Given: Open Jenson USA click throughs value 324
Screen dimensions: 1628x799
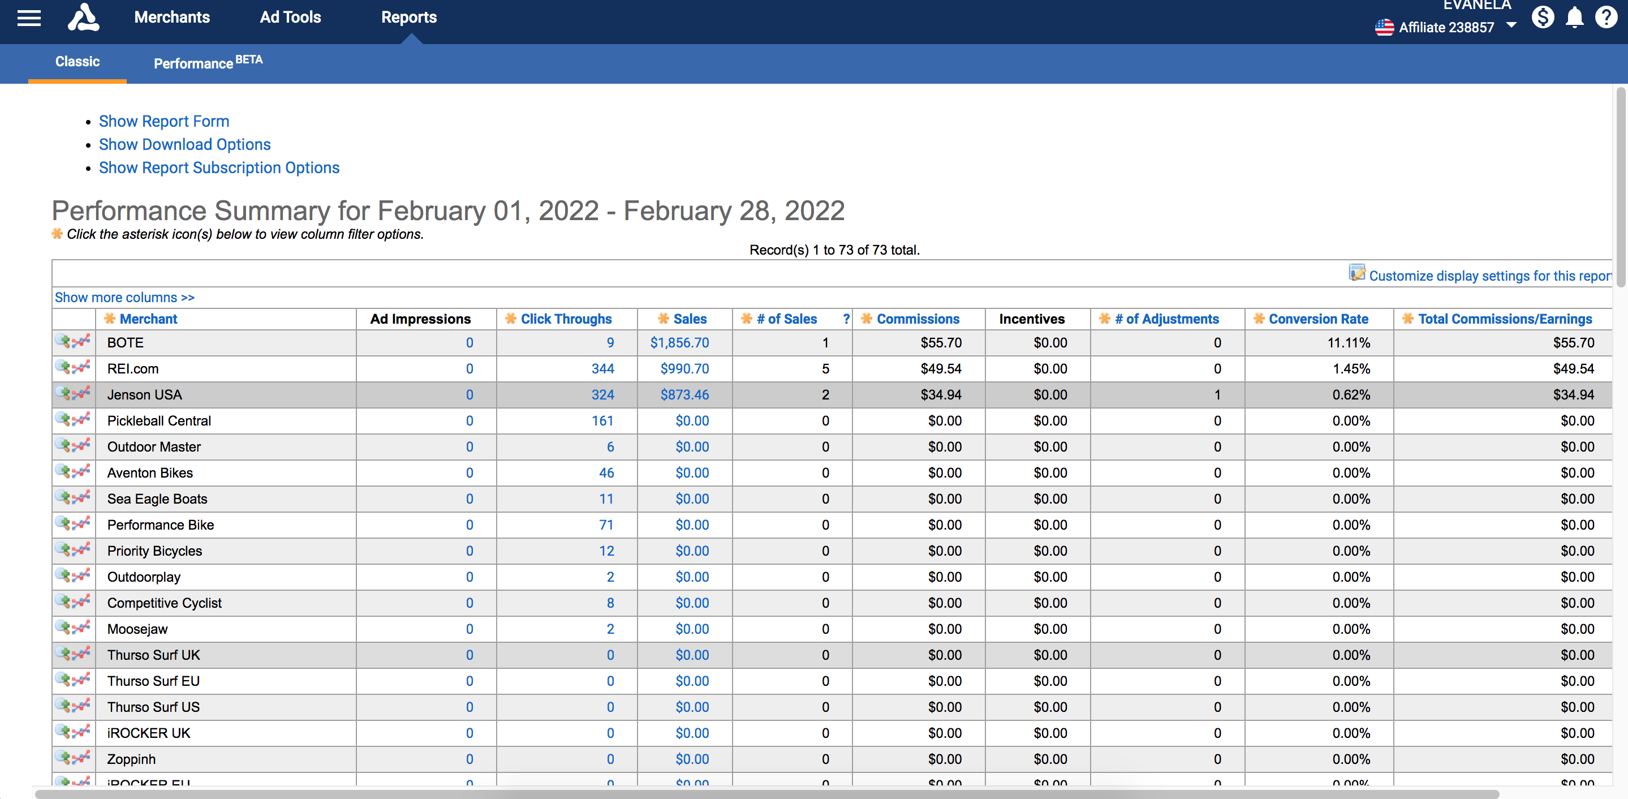Looking at the screenshot, I should coord(602,394).
